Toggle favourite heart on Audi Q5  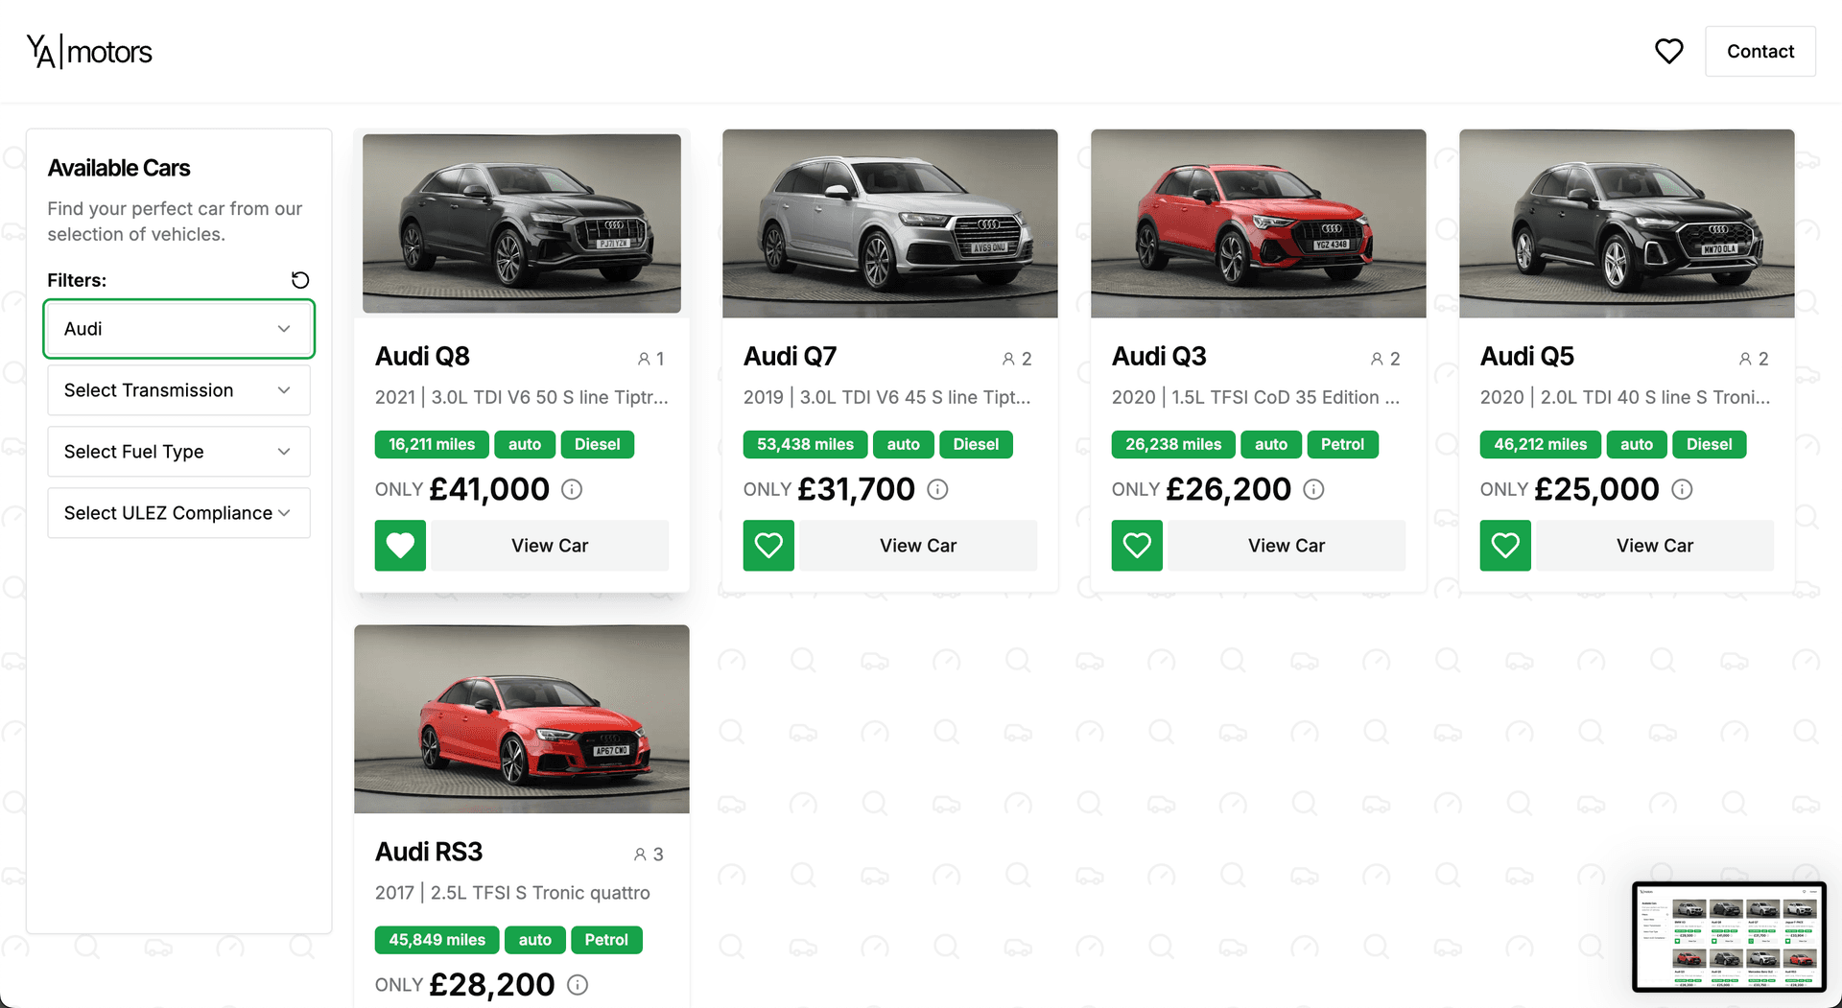pyautogui.click(x=1505, y=546)
